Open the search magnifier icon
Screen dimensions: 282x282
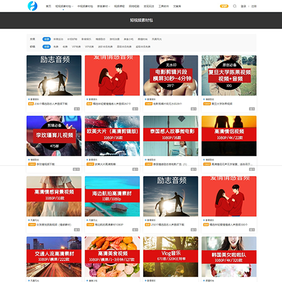point(235,6)
